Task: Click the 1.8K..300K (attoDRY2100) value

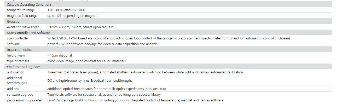Action: pyautogui.click(x=66, y=10)
